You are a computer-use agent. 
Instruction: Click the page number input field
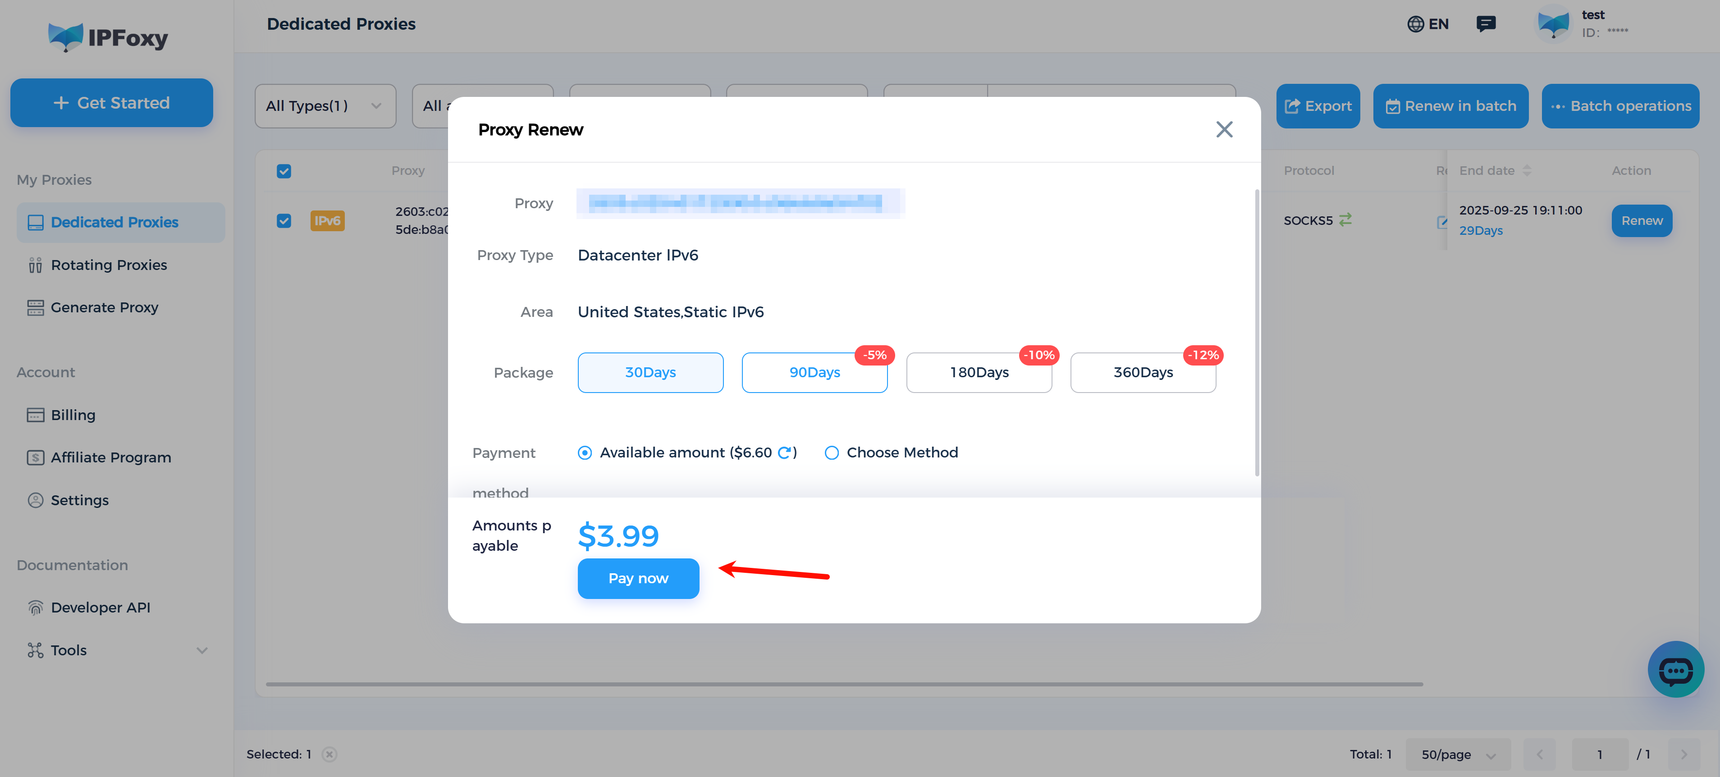1599,754
